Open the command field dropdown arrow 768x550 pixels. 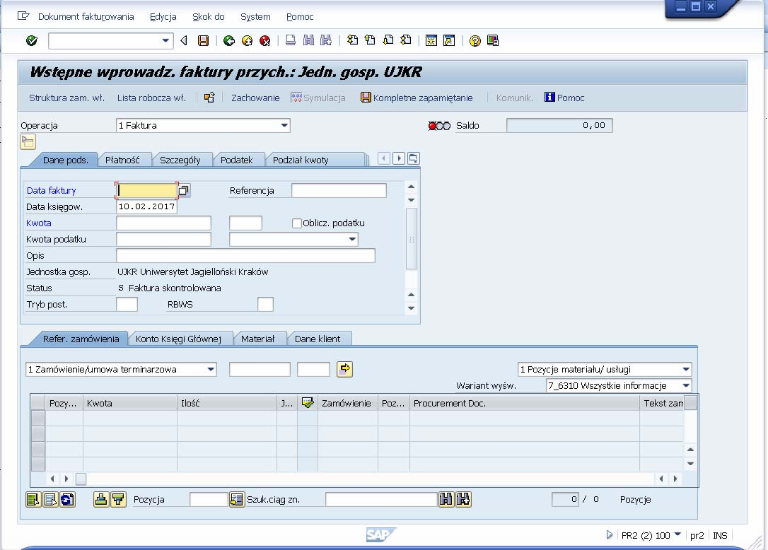point(165,41)
